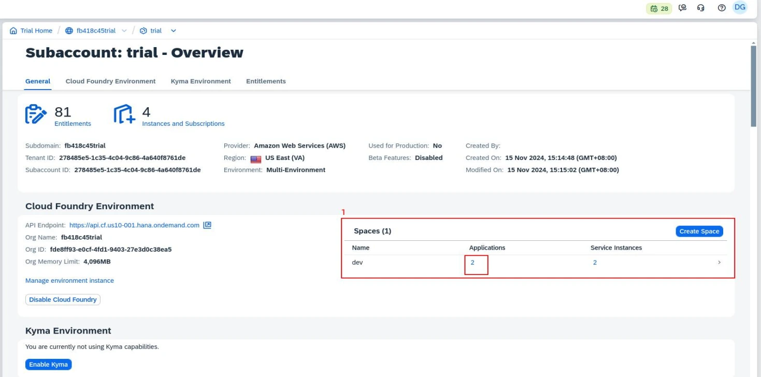Click the globe icon beside fb418c45trial
761x377 pixels.
[69, 31]
